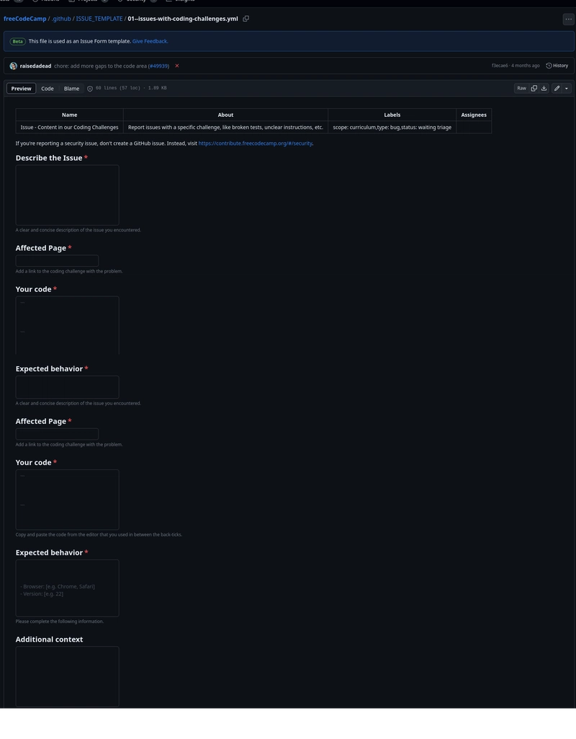Open the Raw file view
Viewport: 576px width, 739px height.
[521, 88]
